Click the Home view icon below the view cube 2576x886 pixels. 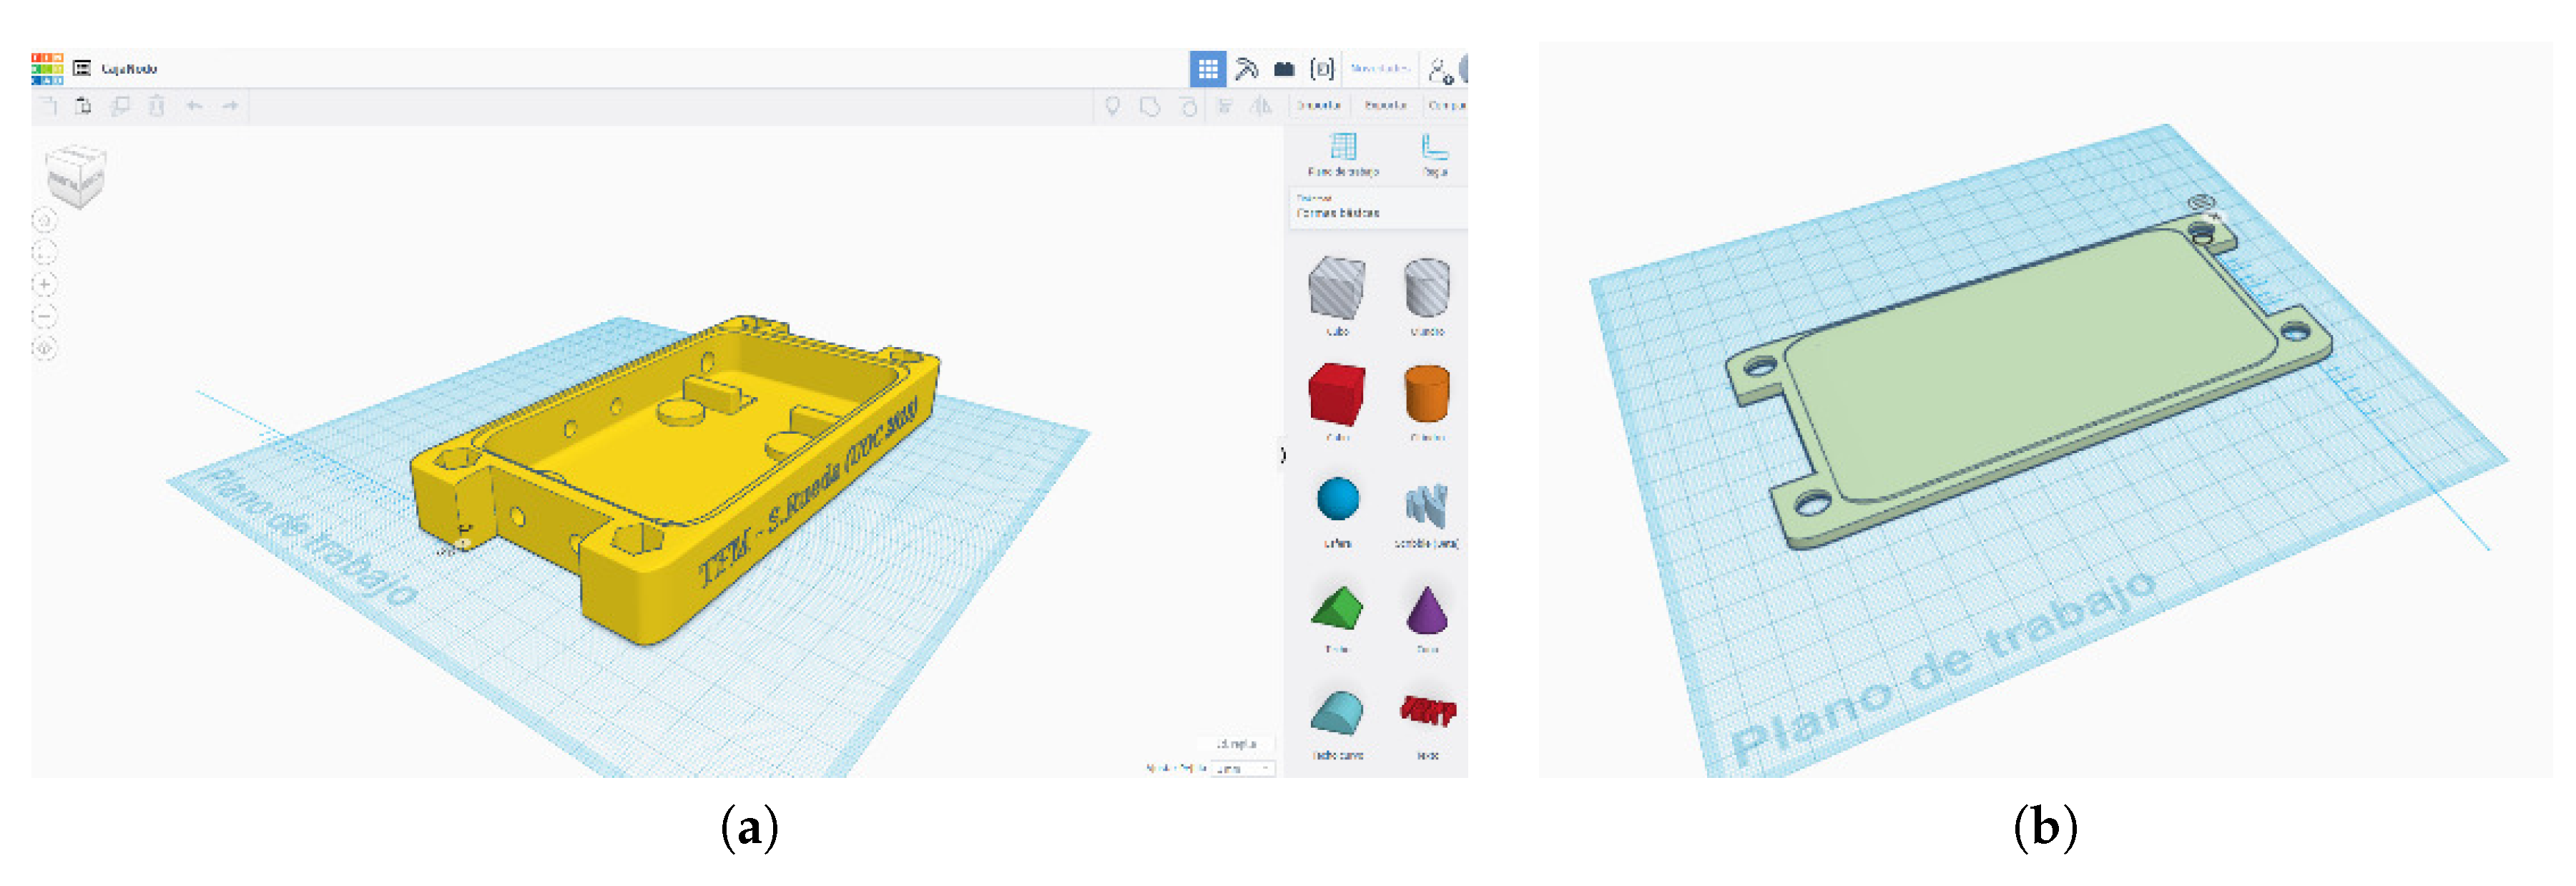(44, 220)
